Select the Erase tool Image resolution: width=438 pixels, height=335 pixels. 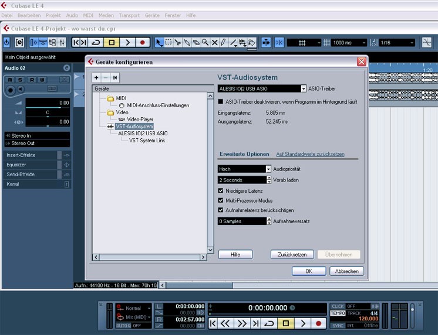tap(196, 43)
